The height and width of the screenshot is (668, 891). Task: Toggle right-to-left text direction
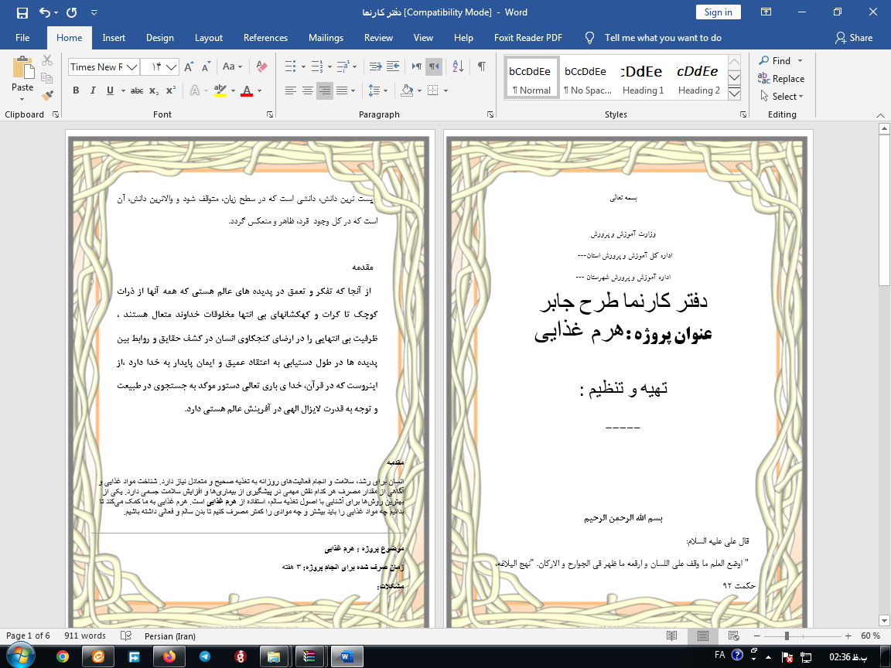435,66
